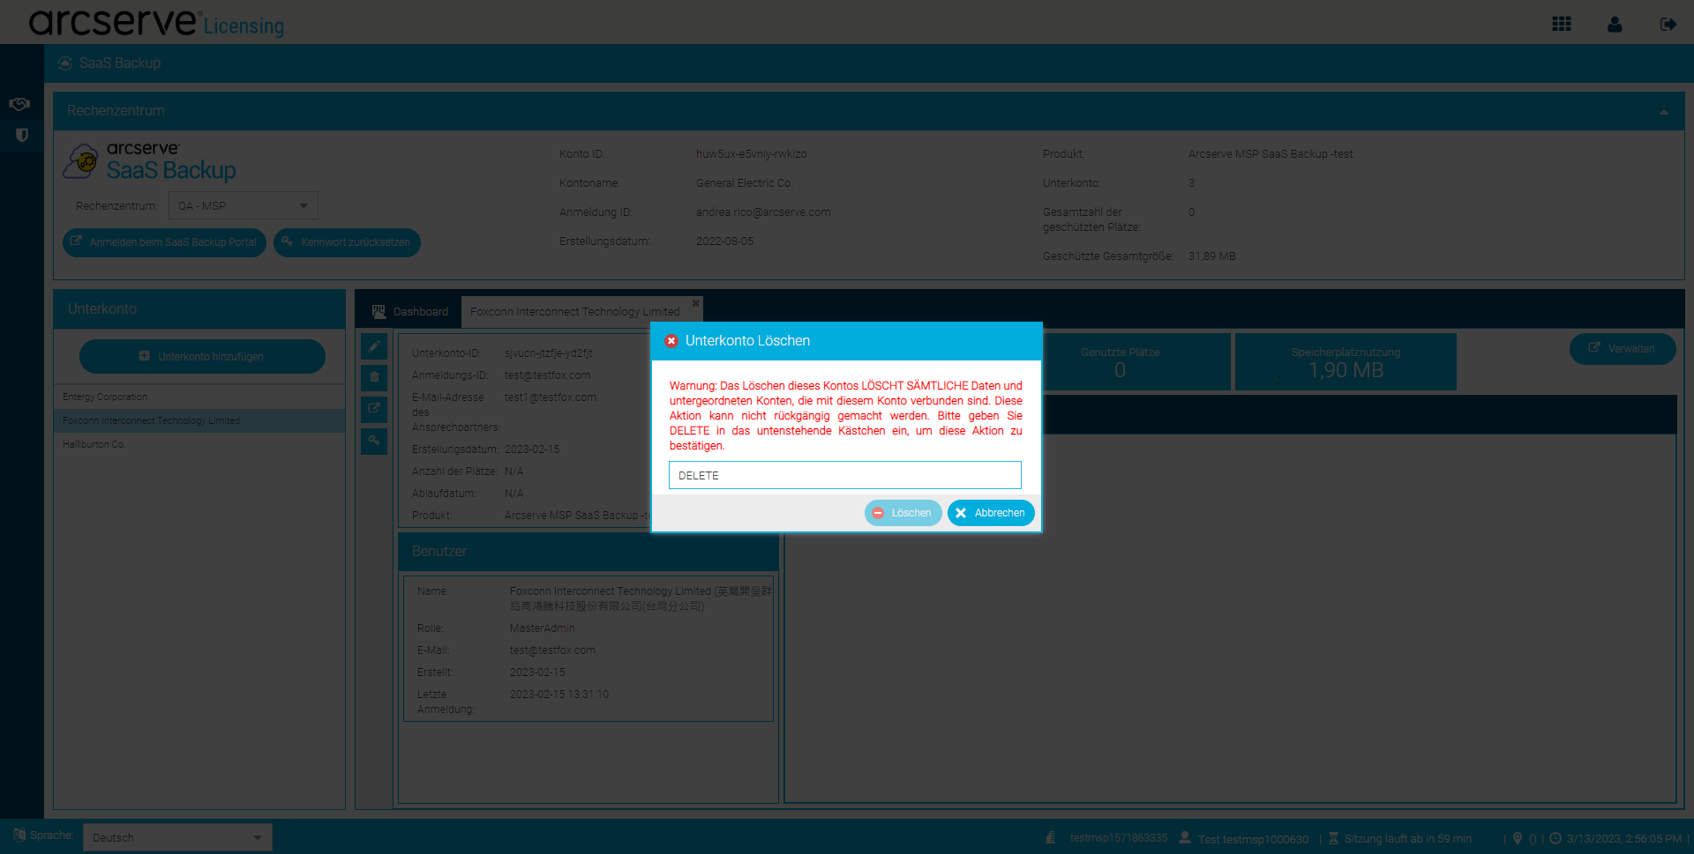Open the user profile icon
Image resolution: width=1694 pixels, height=854 pixels.
tap(1615, 24)
